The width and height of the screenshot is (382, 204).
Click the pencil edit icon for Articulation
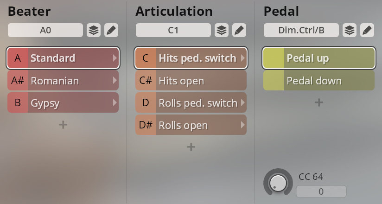(239, 30)
